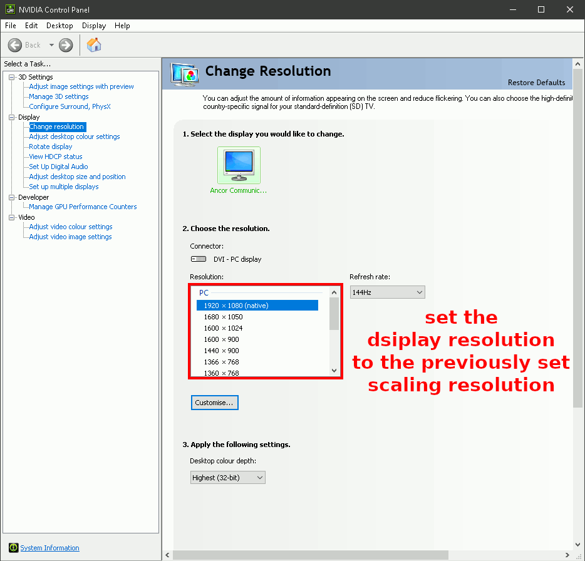Screen dimensions: 585x561
Task: Click the Forward arrow icon
Action: [66, 45]
